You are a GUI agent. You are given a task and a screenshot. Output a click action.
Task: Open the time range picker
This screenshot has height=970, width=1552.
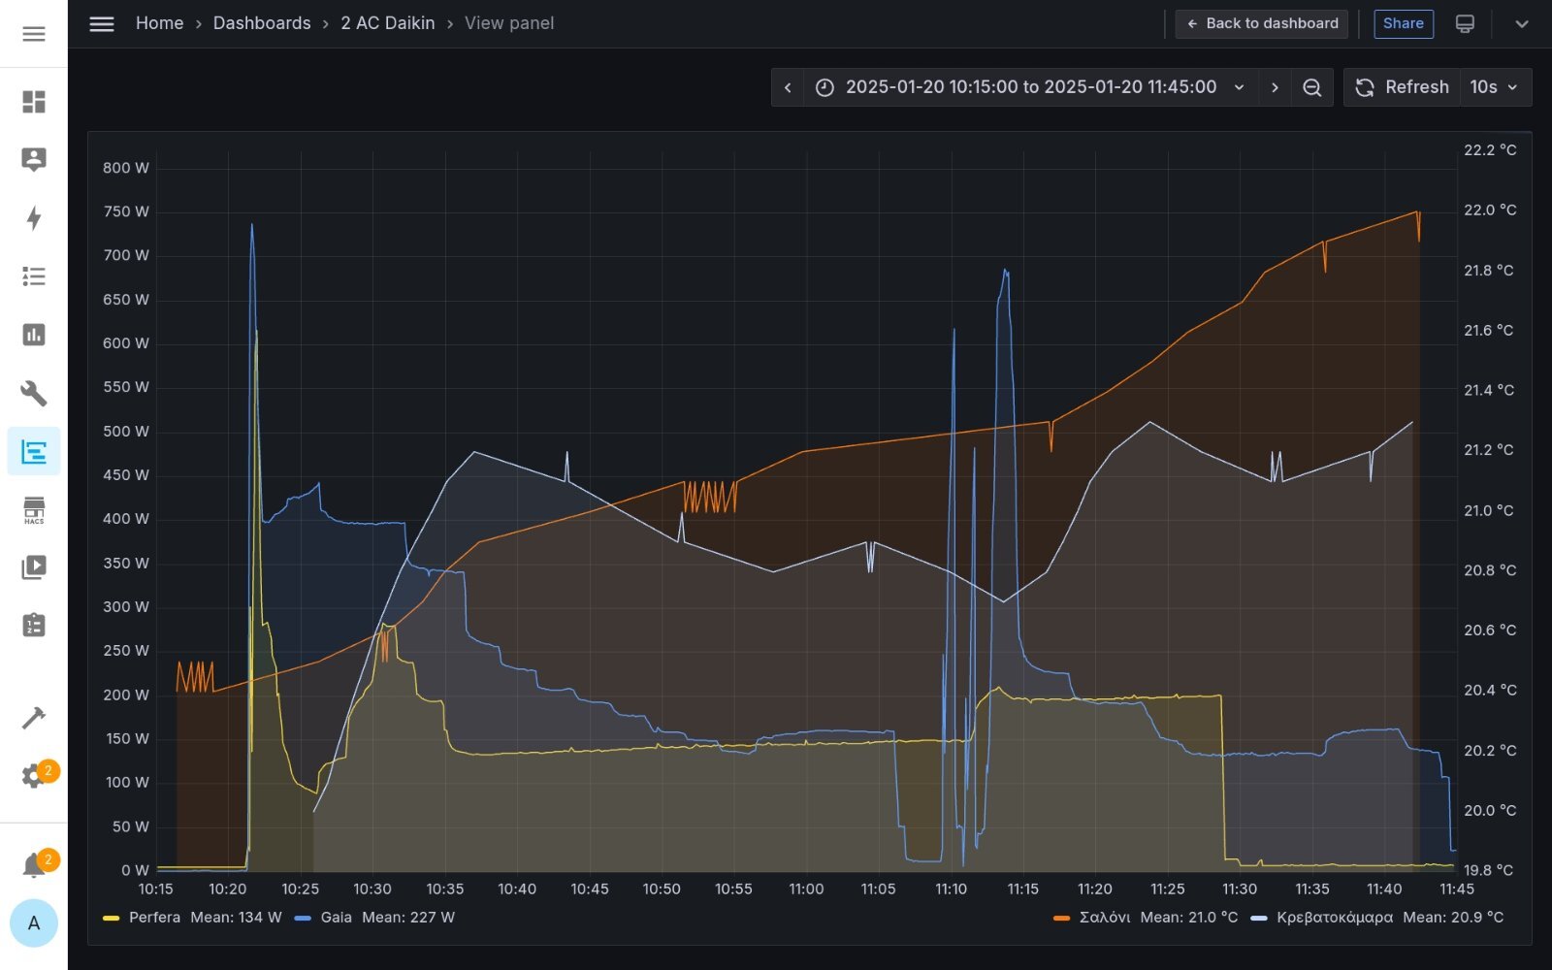coord(1030,87)
